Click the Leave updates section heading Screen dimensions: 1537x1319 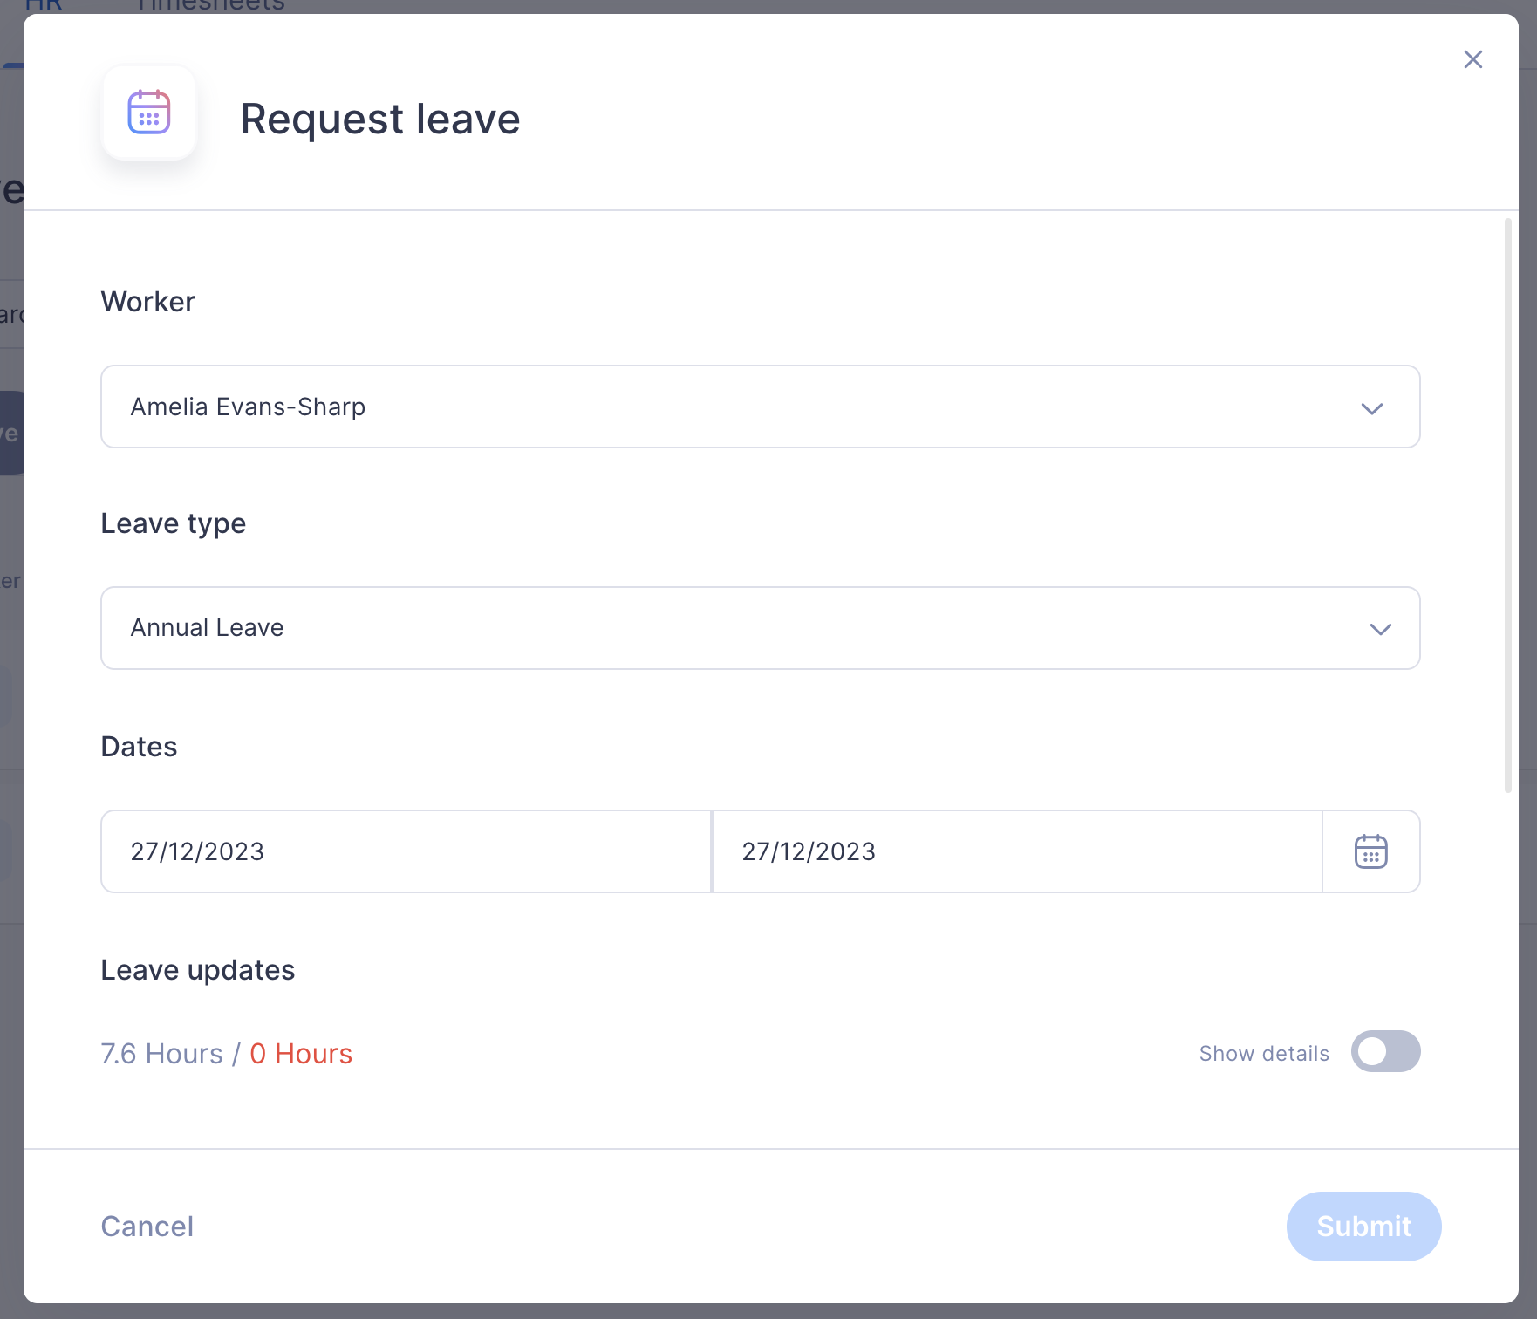pos(198,970)
